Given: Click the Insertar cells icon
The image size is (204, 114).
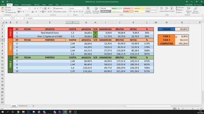Looking at the screenshot, I should click(162, 9).
